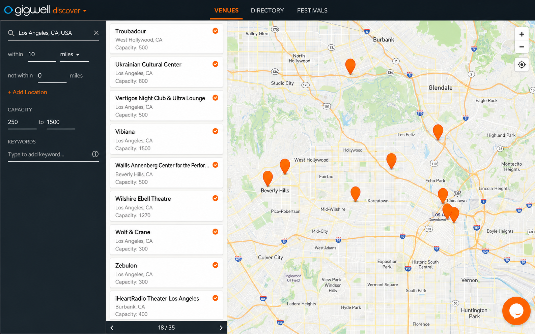Toggle iHeartRadio Theater checkbox
The height and width of the screenshot is (334, 535).
pyautogui.click(x=215, y=298)
